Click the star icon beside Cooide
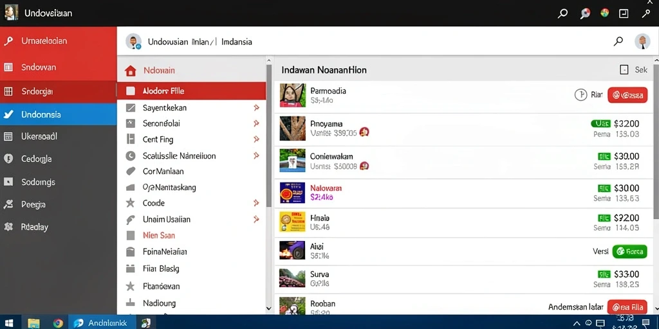 point(131,203)
